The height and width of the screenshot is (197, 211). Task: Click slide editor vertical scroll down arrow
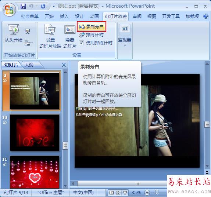(x=207, y=166)
